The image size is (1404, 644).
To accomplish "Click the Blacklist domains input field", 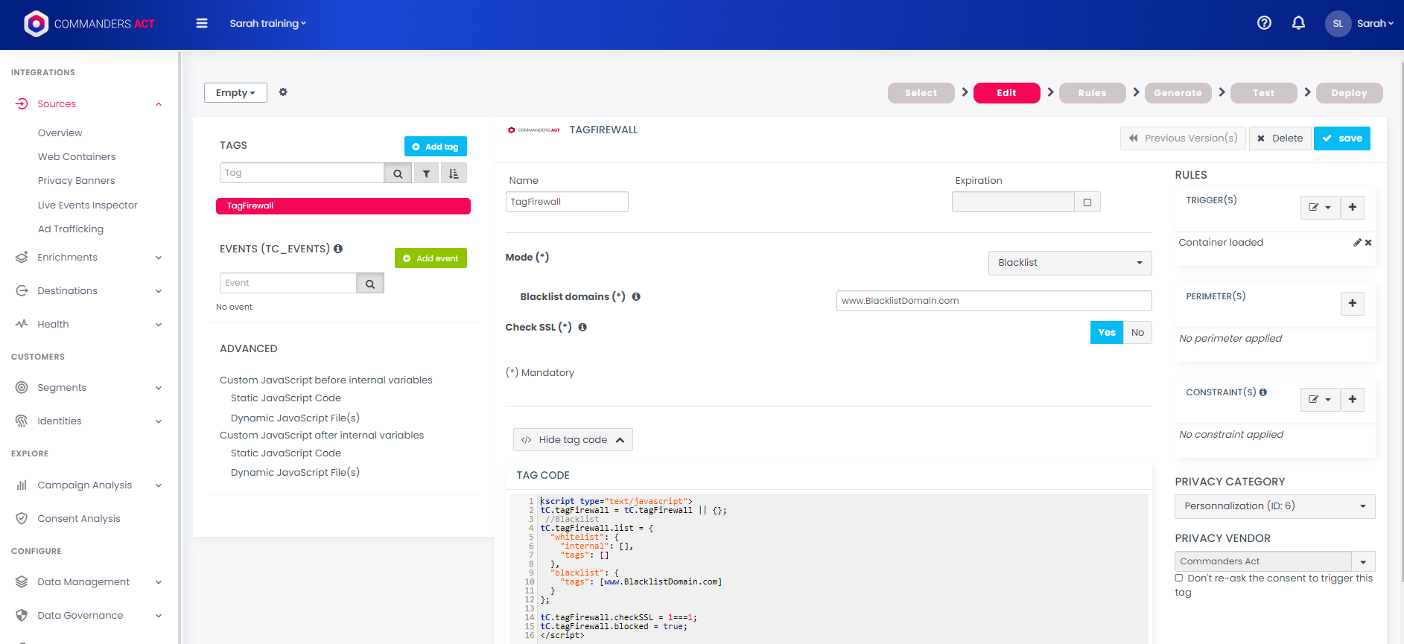I will pyautogui.click(x=993, y=301).
